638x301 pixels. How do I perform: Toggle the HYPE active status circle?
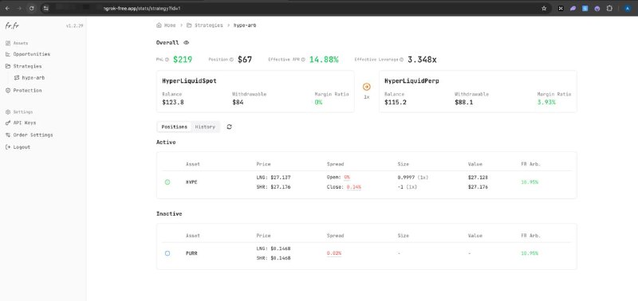pos(167,182)
